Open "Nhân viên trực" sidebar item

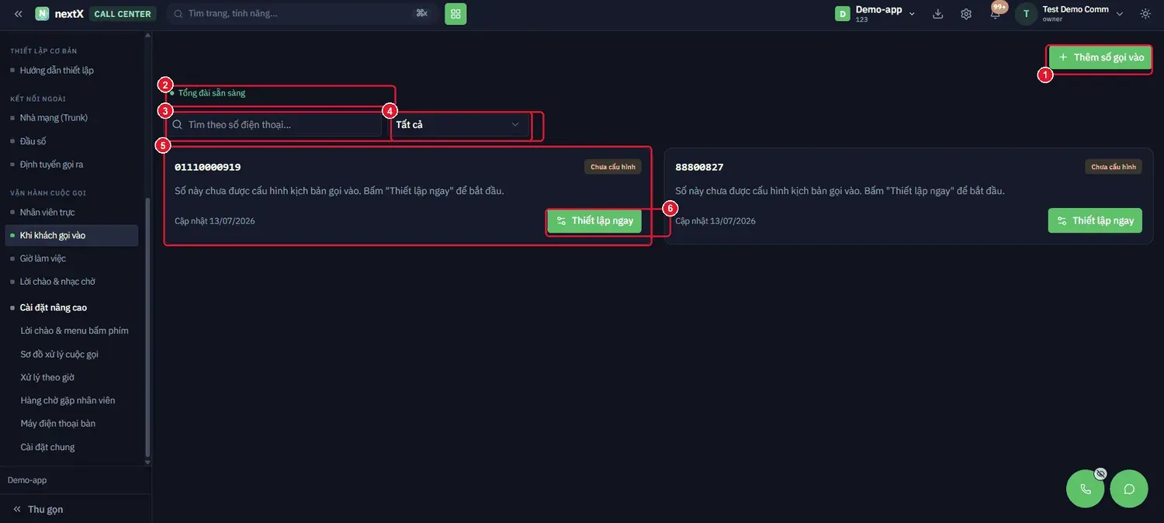[47, 213]
